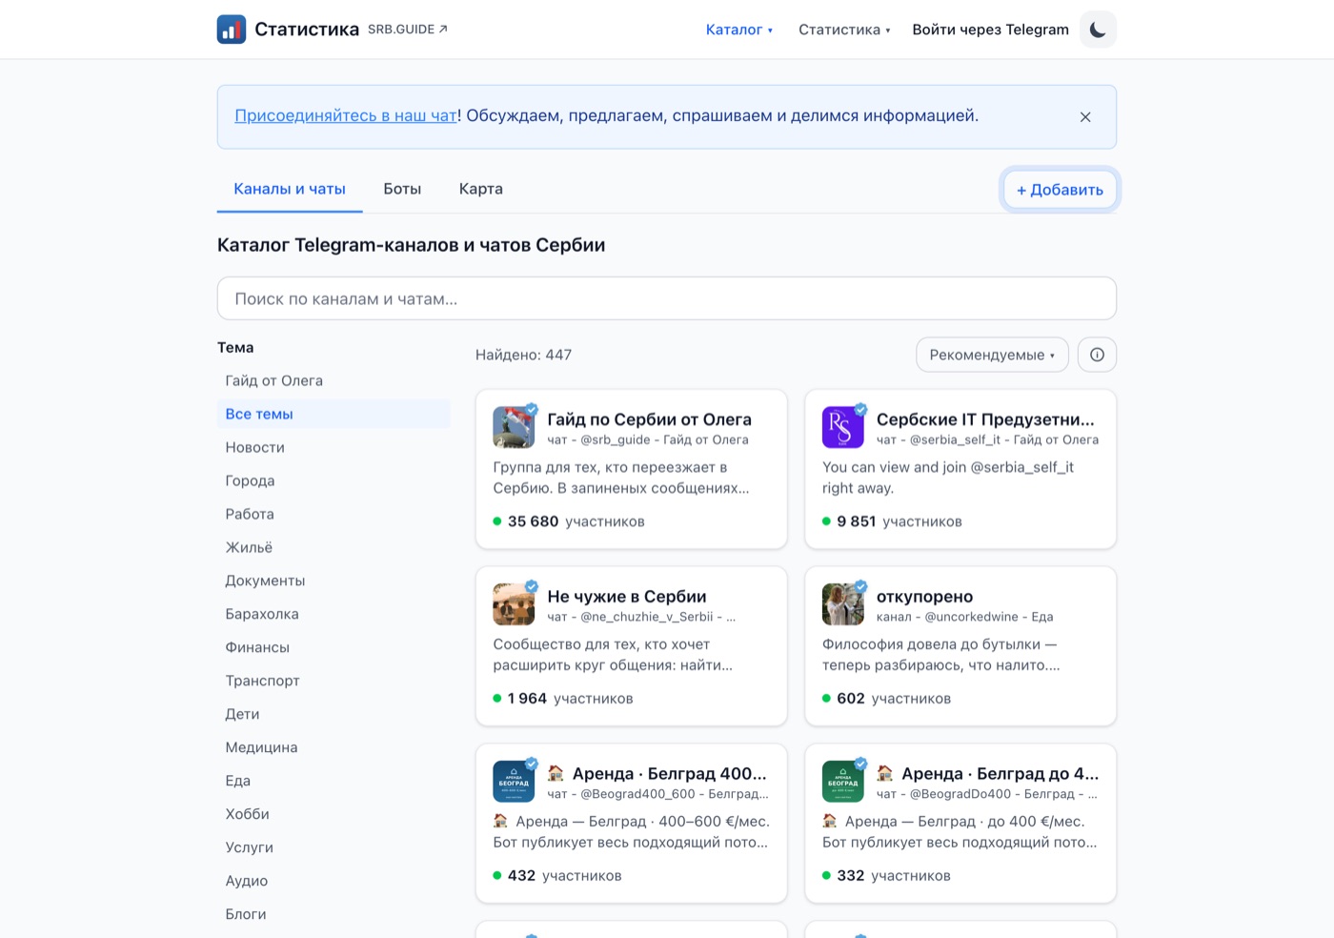Log in via Войти через Telegram
1334x938 pixels.
click(x=991, y=30)
